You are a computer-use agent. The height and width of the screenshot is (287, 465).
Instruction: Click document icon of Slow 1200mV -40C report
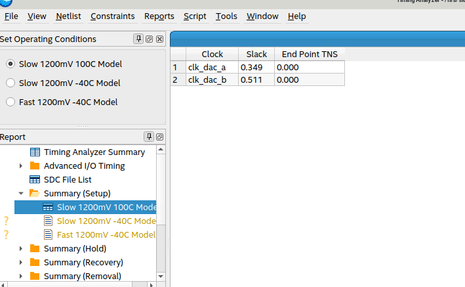coord(48,221)
